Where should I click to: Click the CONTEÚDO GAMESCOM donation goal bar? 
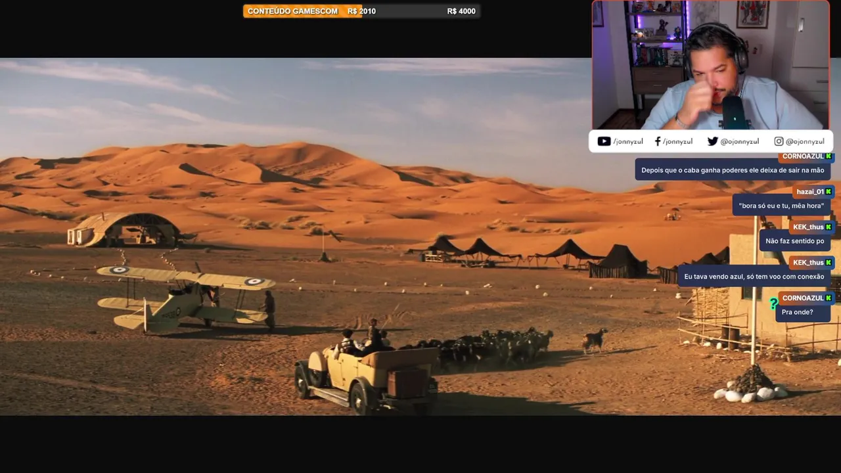pyautogui.click(x=361, y=11)
